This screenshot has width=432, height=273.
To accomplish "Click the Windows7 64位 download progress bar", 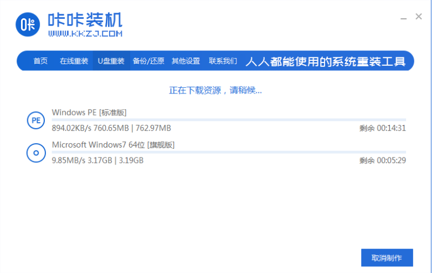I will click(228, 152).
